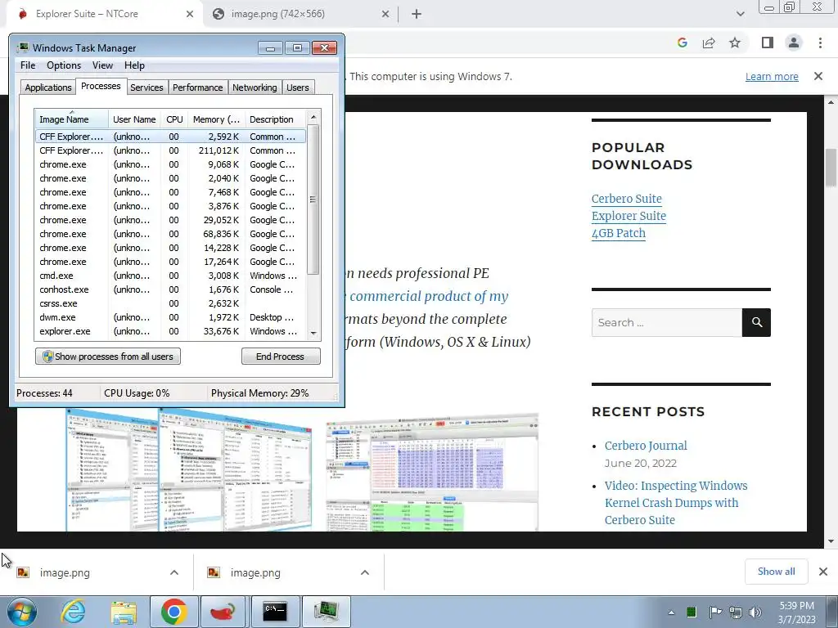Open the Explorer Suite popular download link
This screenshot has height=628, width=838.
(628, 216)
